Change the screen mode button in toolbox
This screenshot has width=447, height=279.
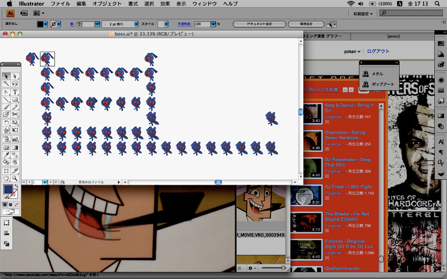(10, 212)
